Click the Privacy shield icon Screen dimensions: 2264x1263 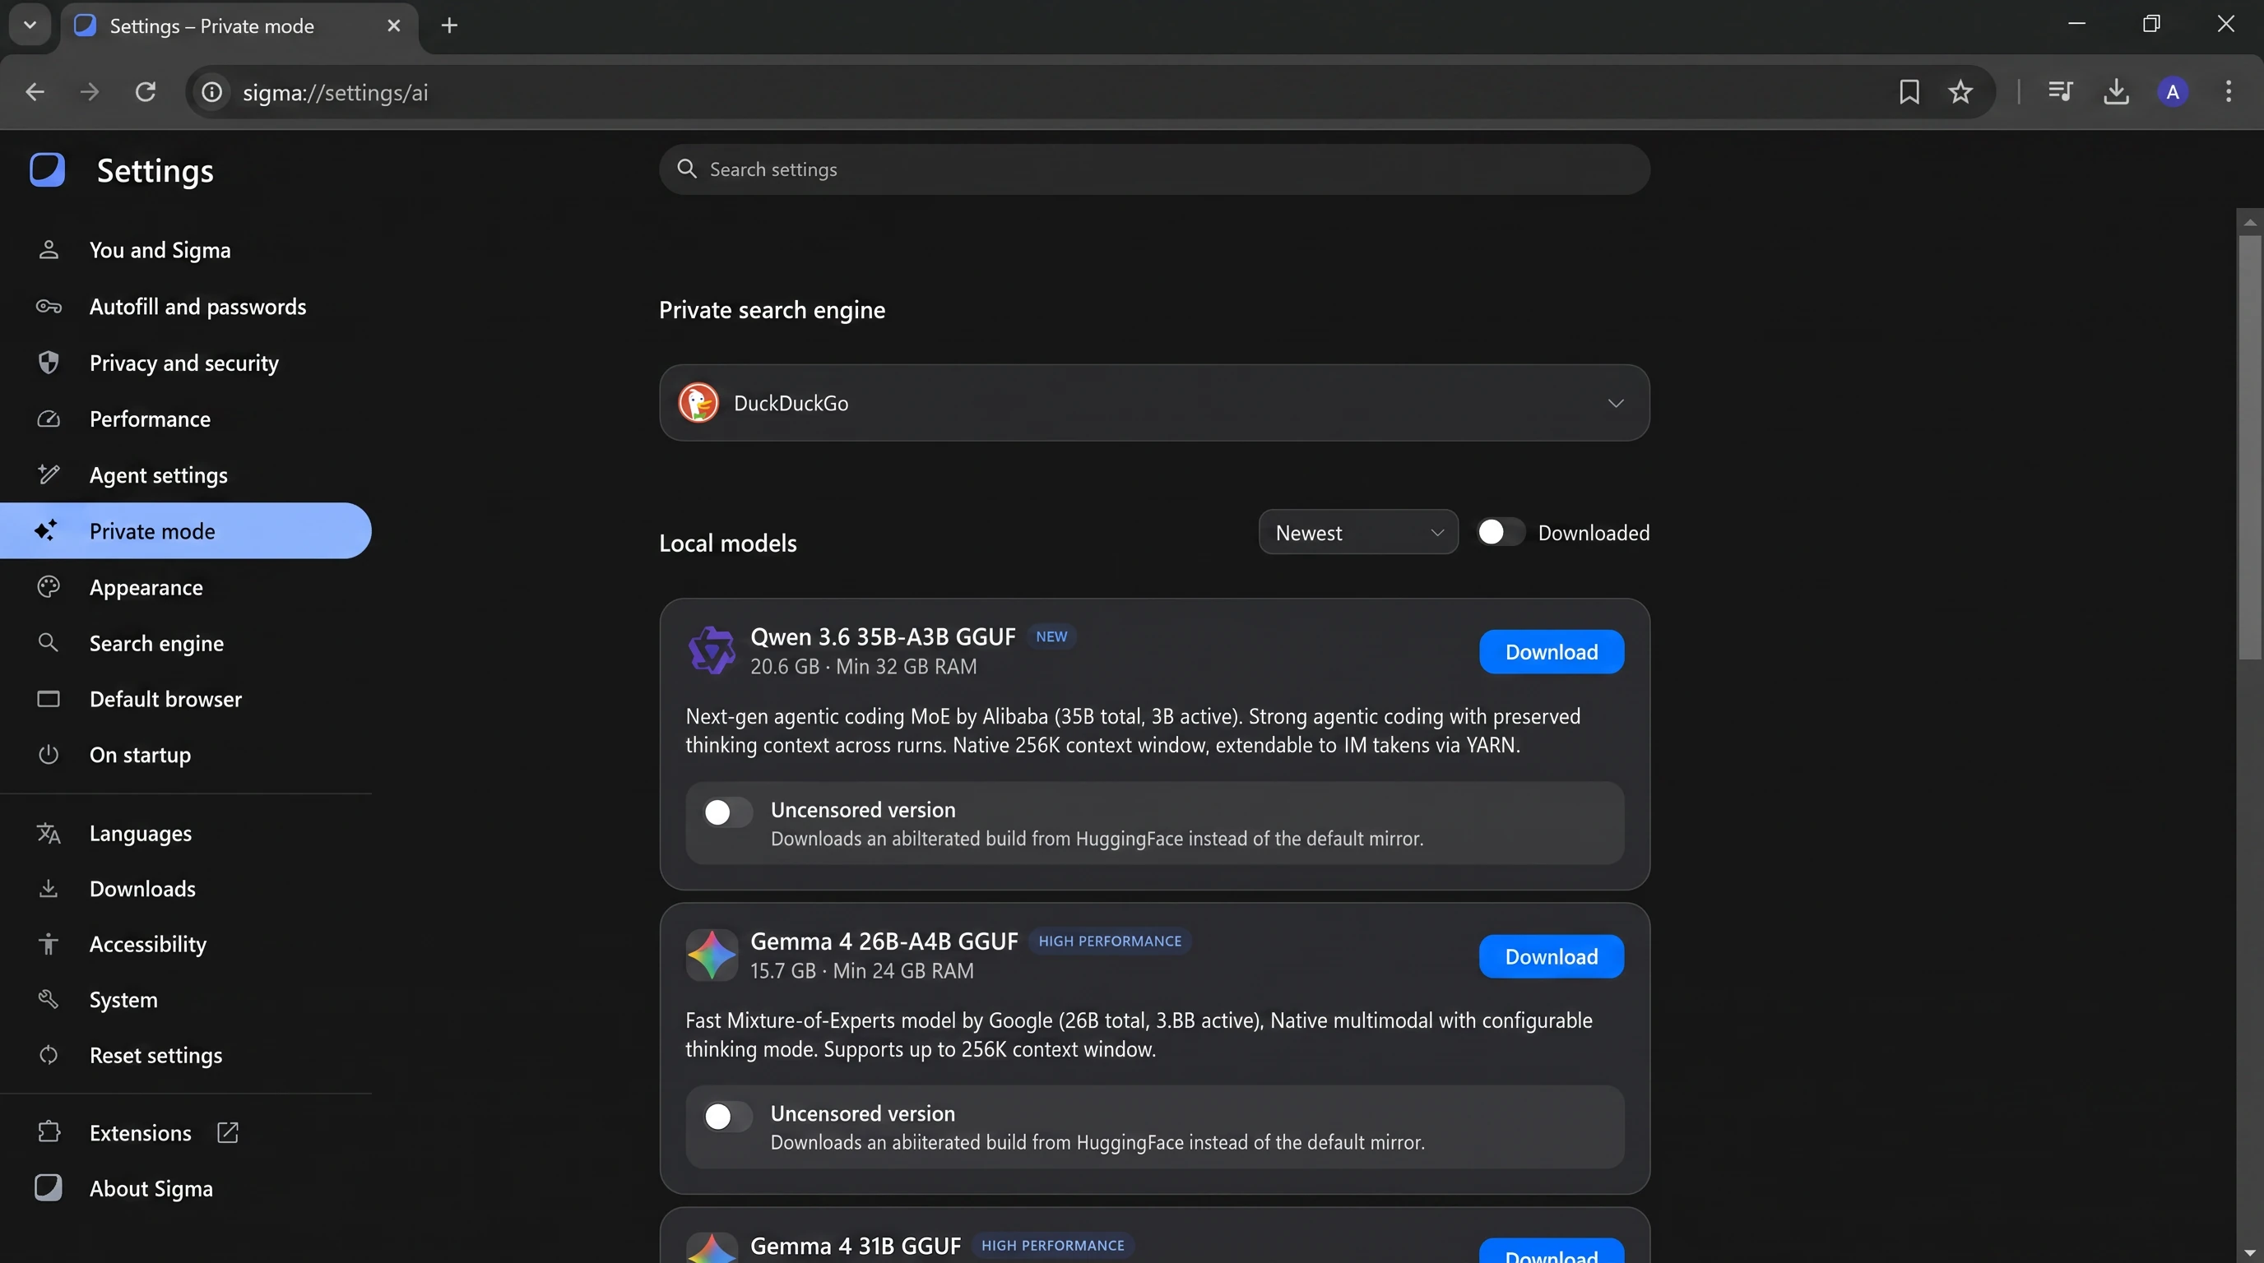click(x=49, y=363)
